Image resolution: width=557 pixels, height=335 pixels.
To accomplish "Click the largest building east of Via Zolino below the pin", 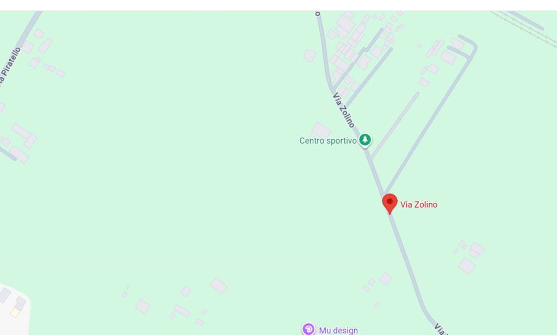I will tap(466, 266).
